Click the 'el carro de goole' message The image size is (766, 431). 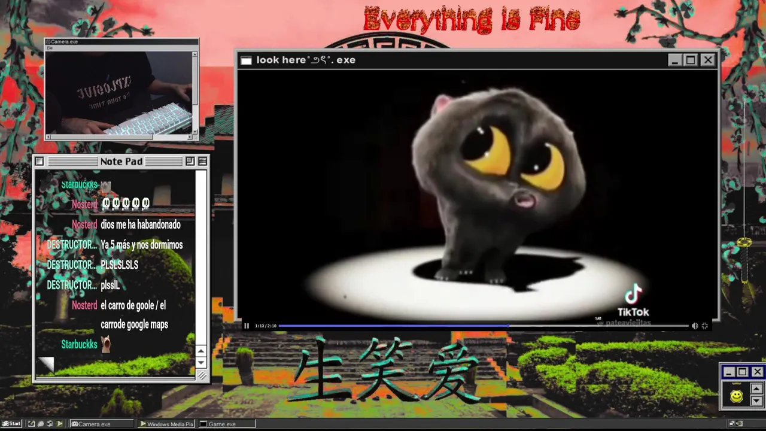[x=134, y=315]
